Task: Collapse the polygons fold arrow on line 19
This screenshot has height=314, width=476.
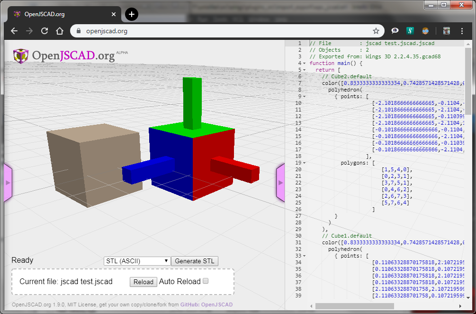Action: [x=304, y=163]
